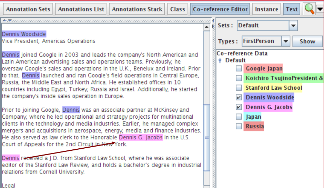Open the Annotations List view

(81, 9)
